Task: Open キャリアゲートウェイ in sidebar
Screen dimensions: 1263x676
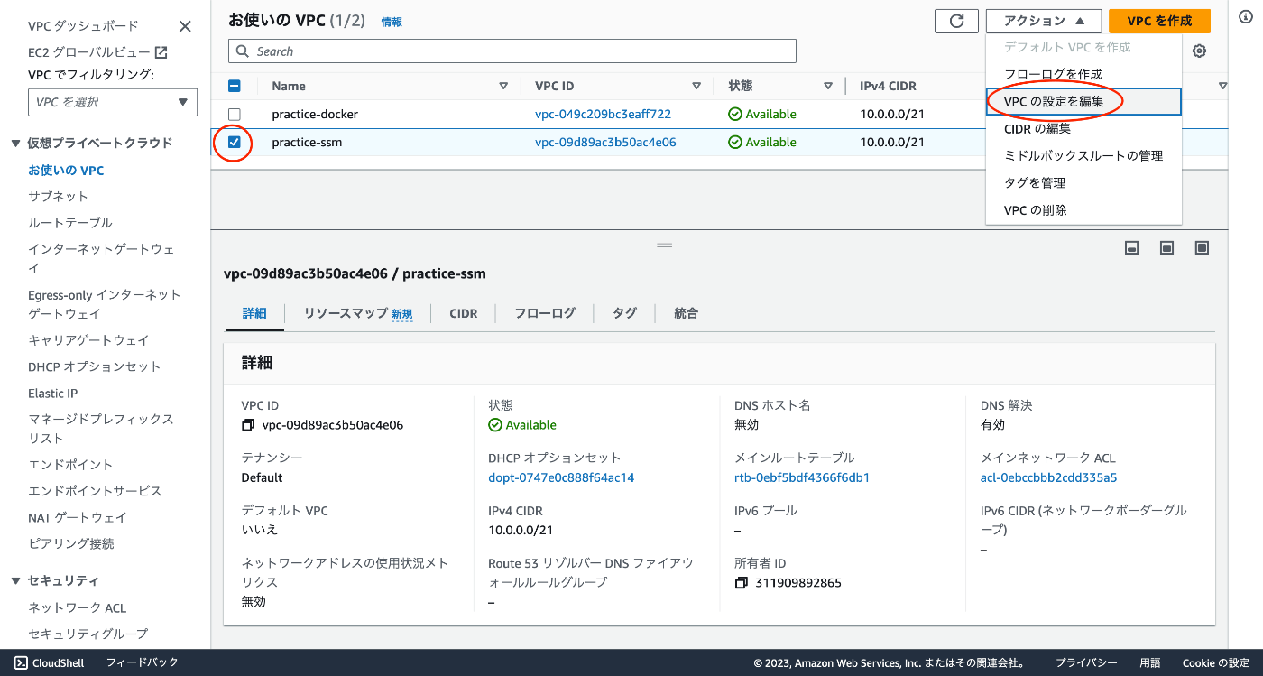Action: pos(88,341)
